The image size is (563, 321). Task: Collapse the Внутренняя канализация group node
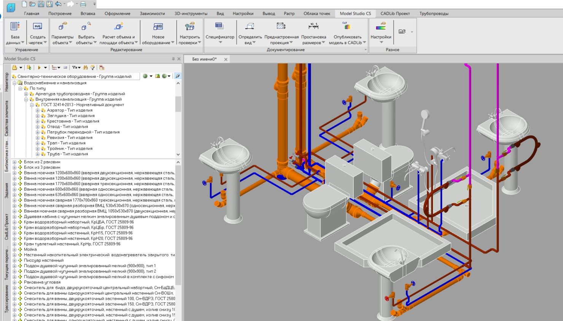coord(26,100)
